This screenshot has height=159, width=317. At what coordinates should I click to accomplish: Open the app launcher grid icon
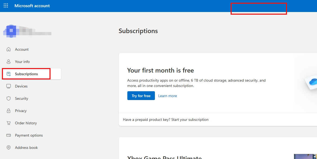point(6,6)
